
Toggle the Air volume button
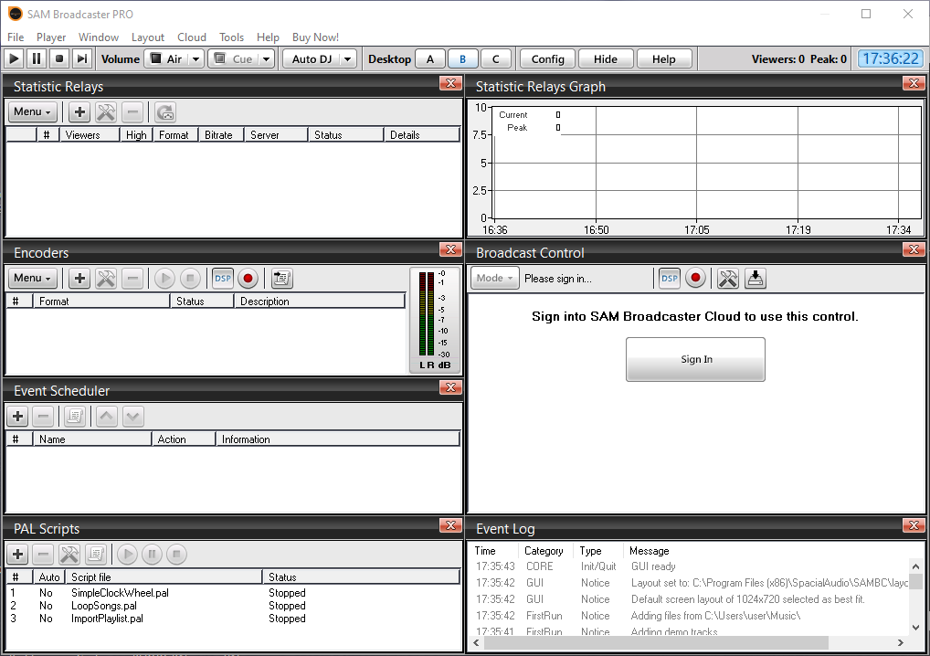[166, 58]
